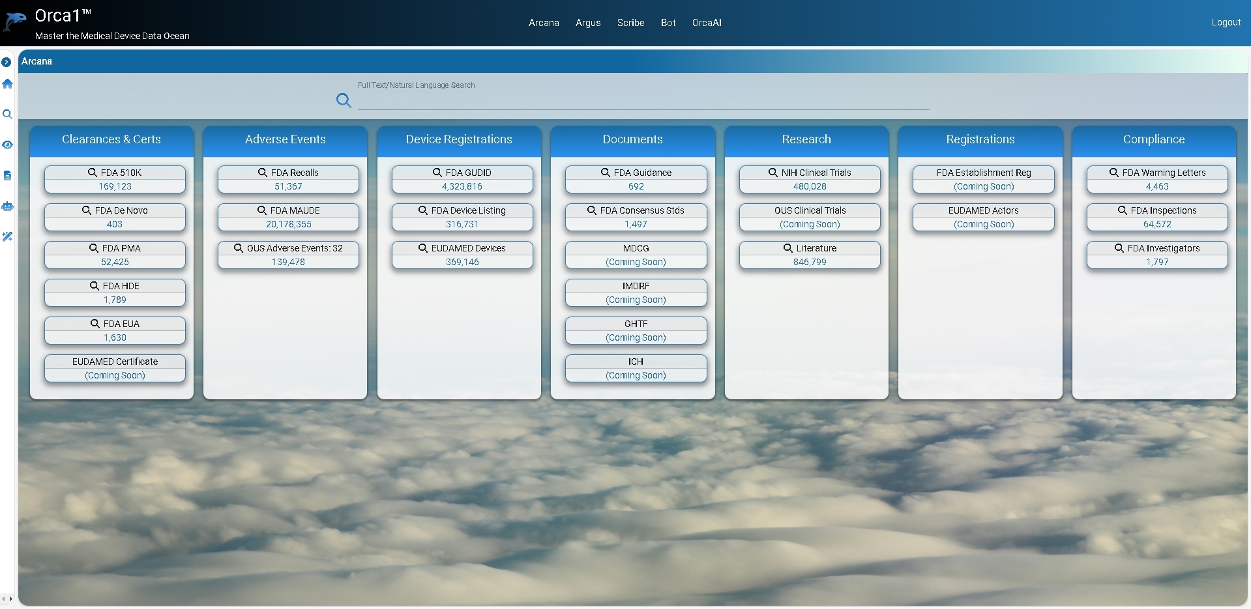Open the EUDAMED Actors card

(x=984, y=217)
